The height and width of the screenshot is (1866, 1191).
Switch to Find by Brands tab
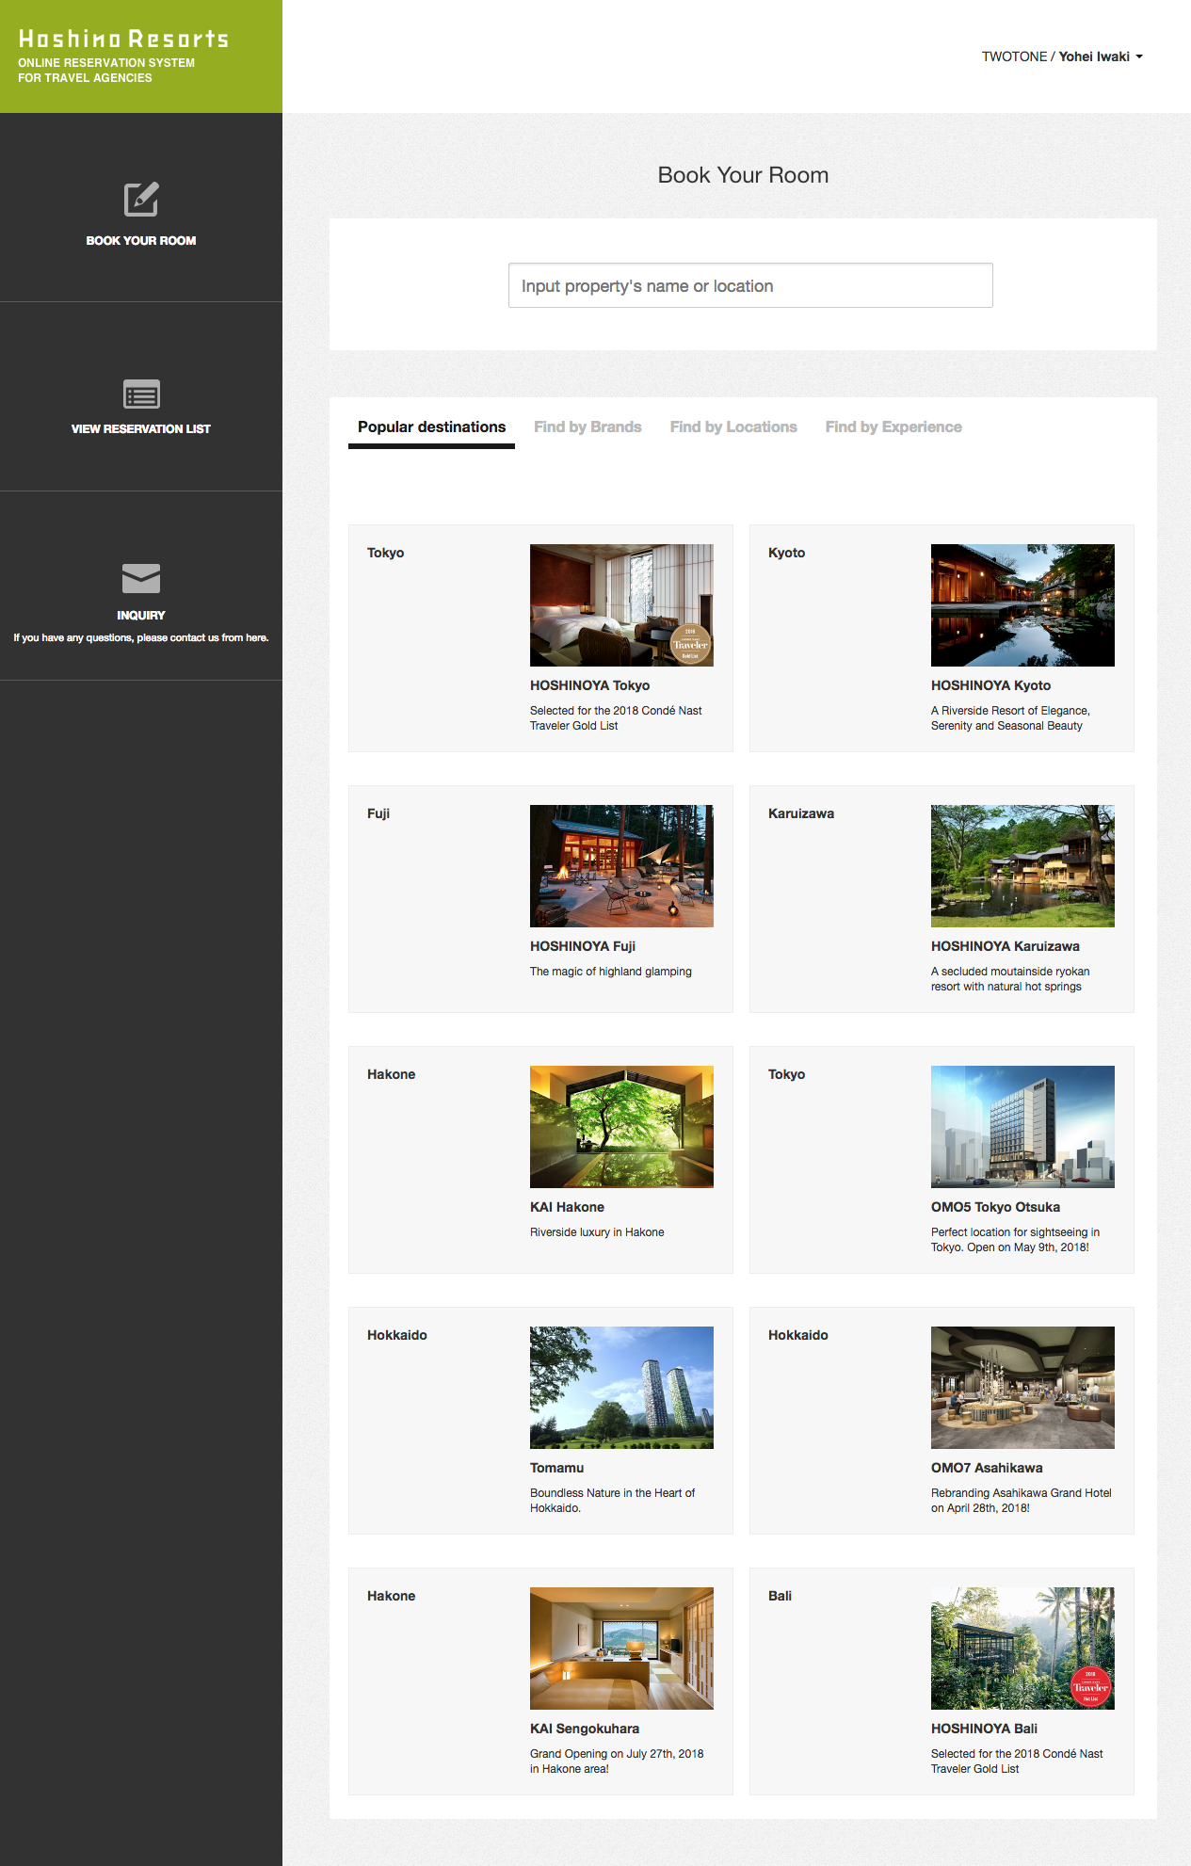click(x=587, y=427)
